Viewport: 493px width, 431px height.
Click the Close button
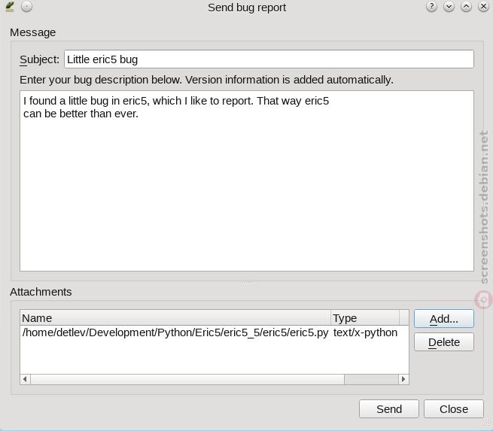pyautogui.click(x=453, y=409)
